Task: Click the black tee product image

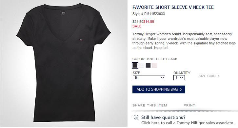Action: (64, 63)
